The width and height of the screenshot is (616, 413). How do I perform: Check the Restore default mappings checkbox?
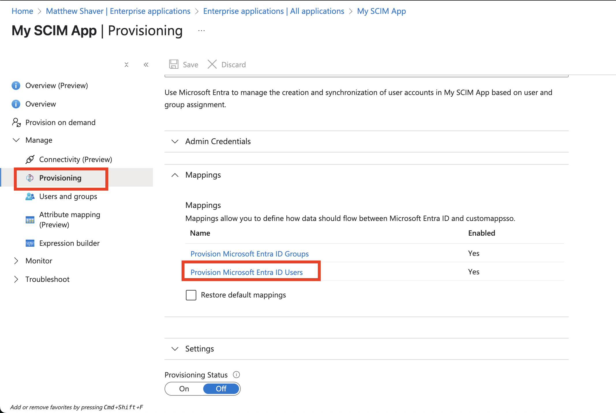point(191,295)
